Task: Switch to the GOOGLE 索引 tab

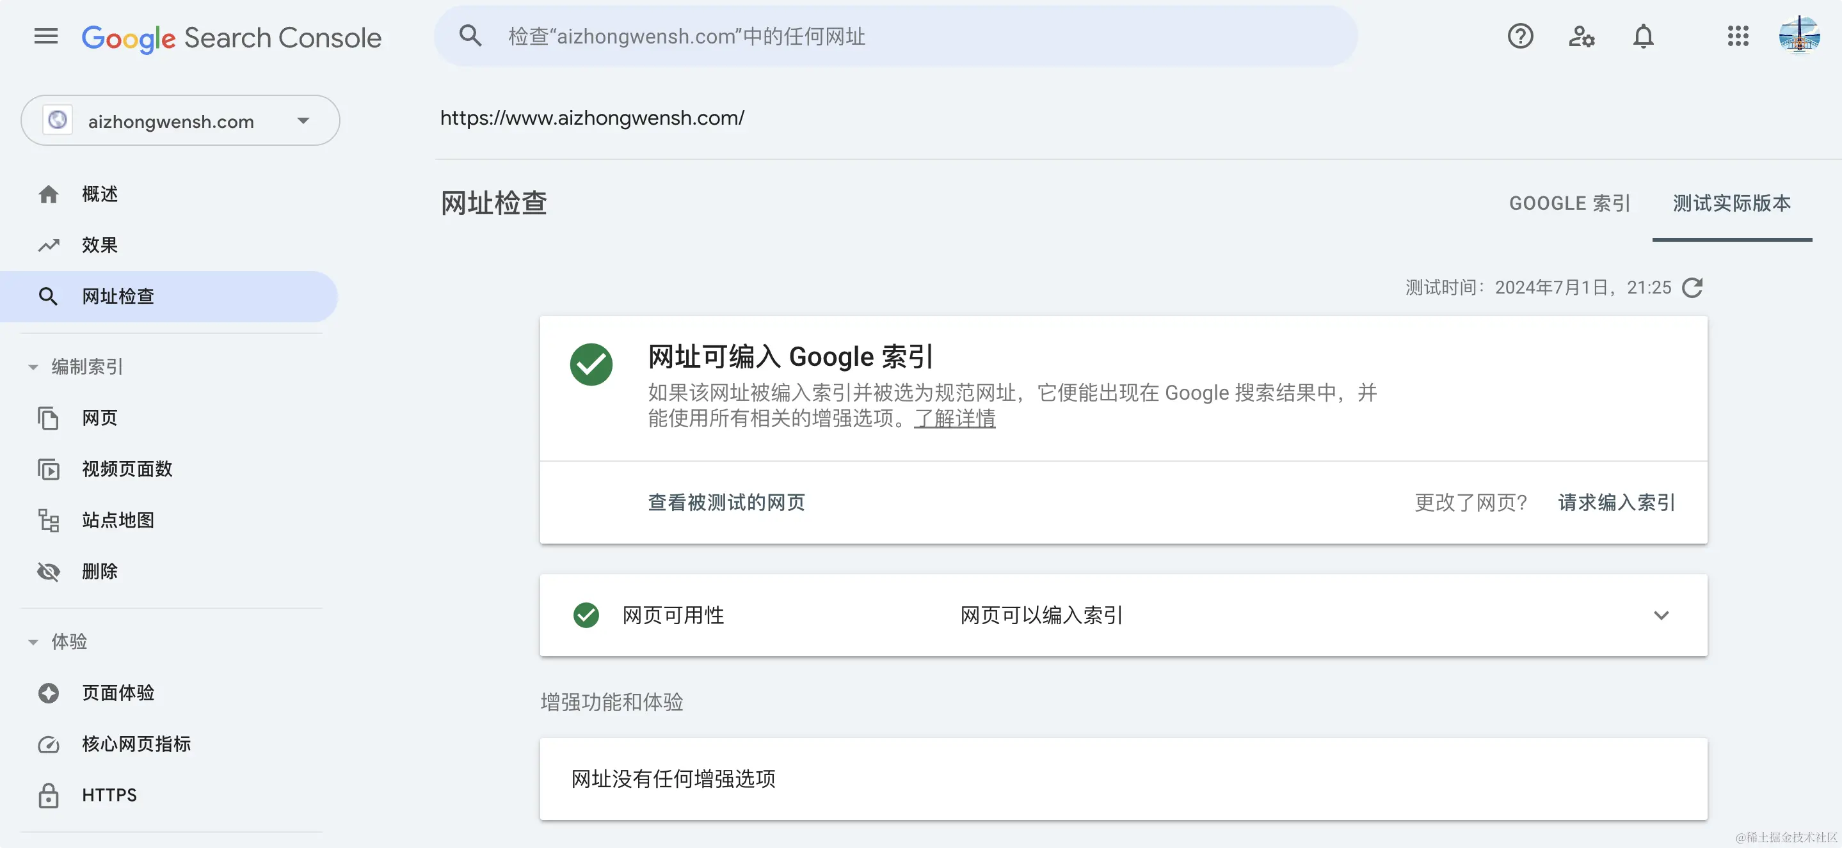Action: (x=1569, y=203)
